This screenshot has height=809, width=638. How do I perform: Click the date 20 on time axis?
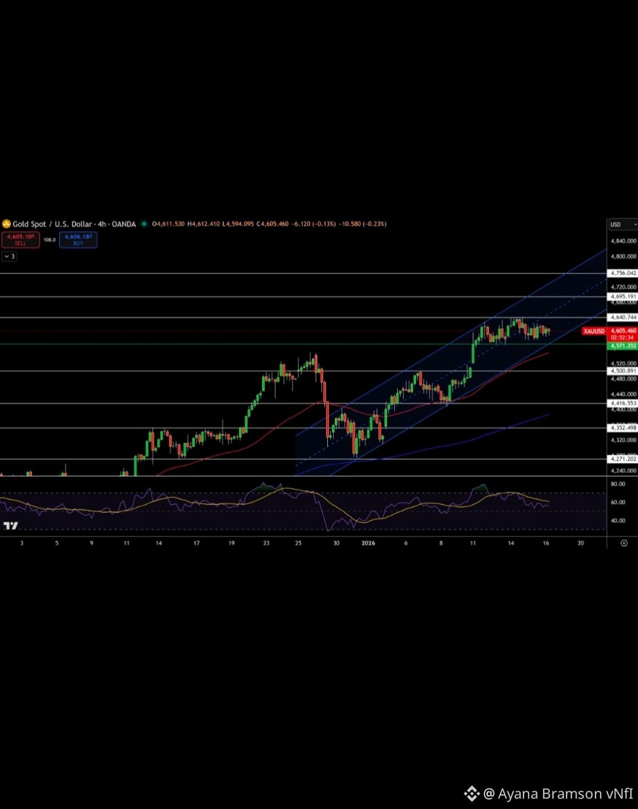click(581, 543)
